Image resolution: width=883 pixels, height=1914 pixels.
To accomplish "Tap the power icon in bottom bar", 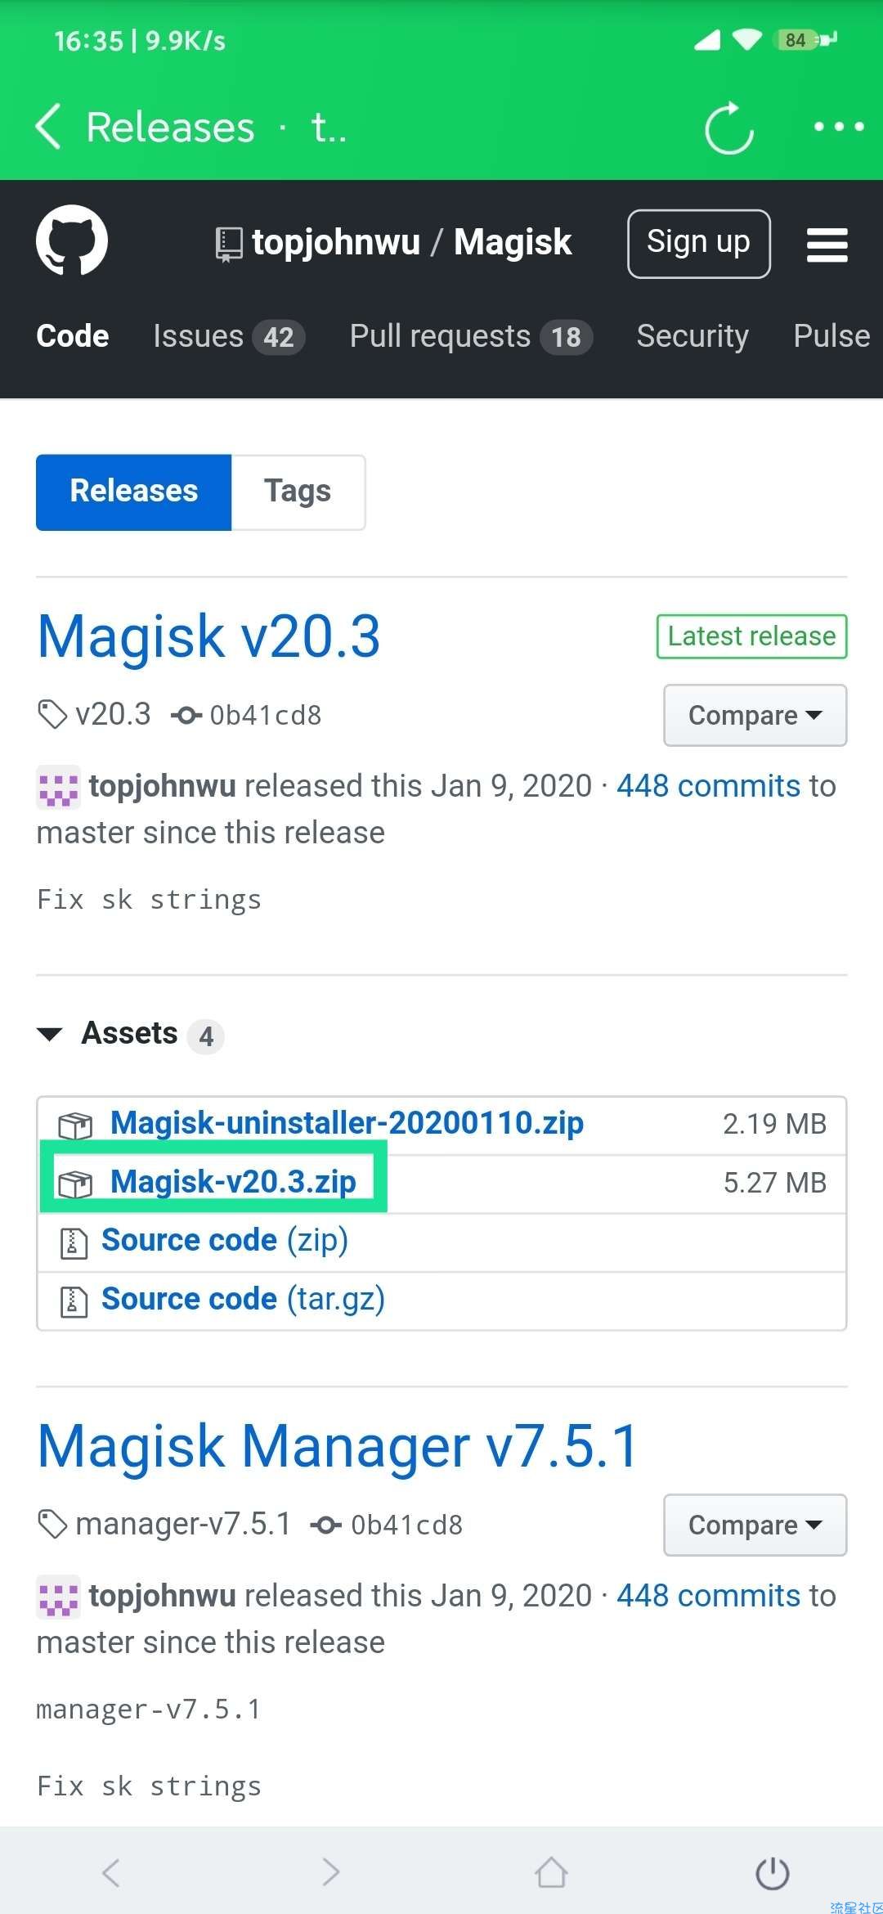I will click(x=772, y=1871).
